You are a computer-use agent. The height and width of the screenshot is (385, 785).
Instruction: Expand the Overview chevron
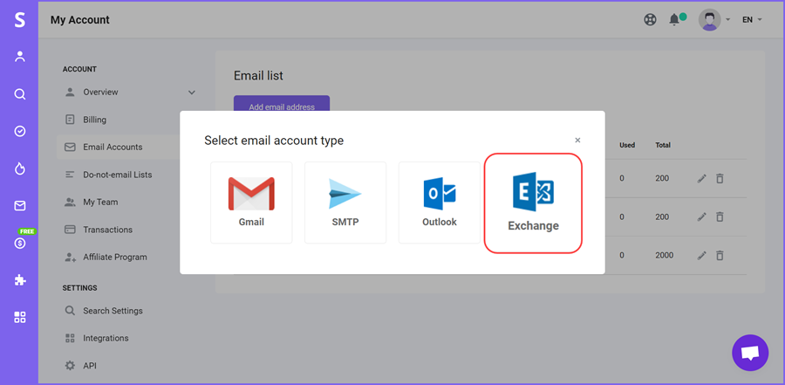(x=191, y=93)
